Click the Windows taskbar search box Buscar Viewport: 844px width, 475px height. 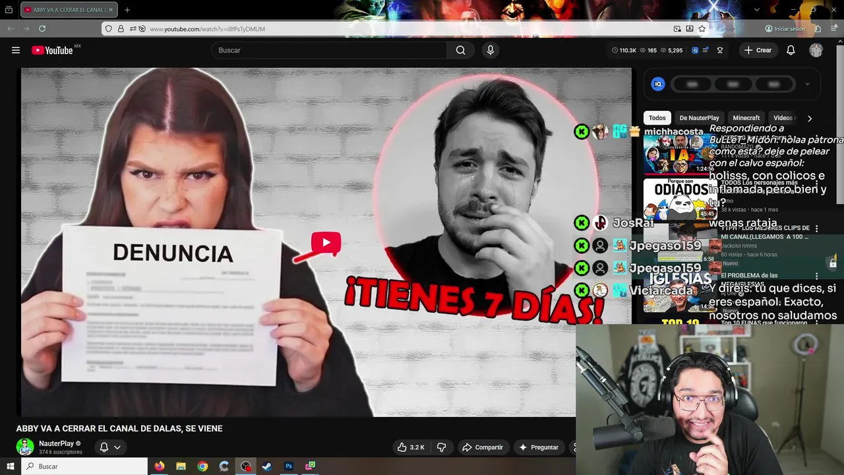(84, 466)
